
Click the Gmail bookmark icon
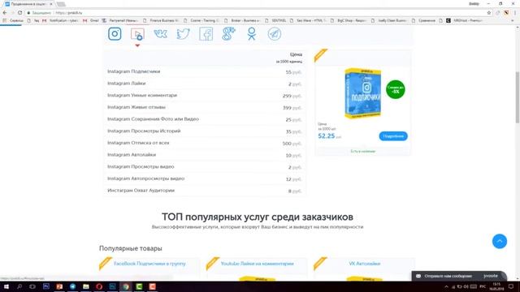pos(84,20)
